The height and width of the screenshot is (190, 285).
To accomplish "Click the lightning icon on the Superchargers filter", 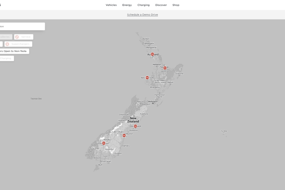I will click(7, 44).
